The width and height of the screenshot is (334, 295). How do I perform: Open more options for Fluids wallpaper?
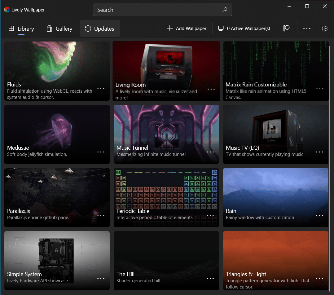101,89
